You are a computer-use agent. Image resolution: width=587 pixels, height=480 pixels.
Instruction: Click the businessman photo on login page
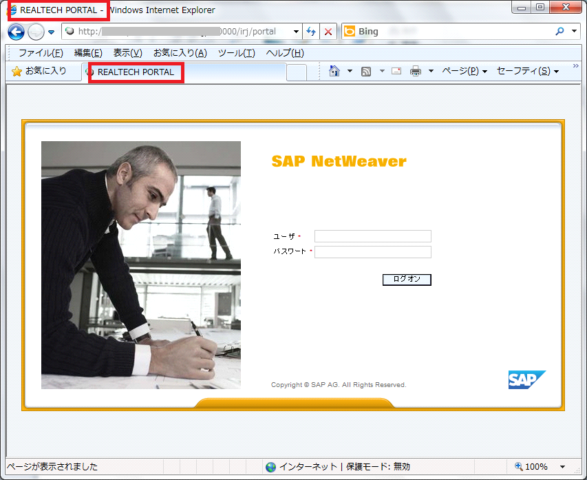coord(141,265)
